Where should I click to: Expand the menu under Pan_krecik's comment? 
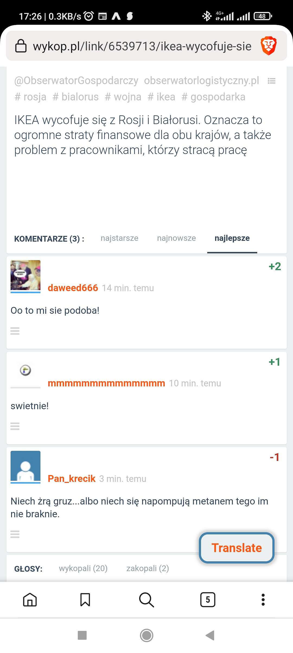point(15,534)
